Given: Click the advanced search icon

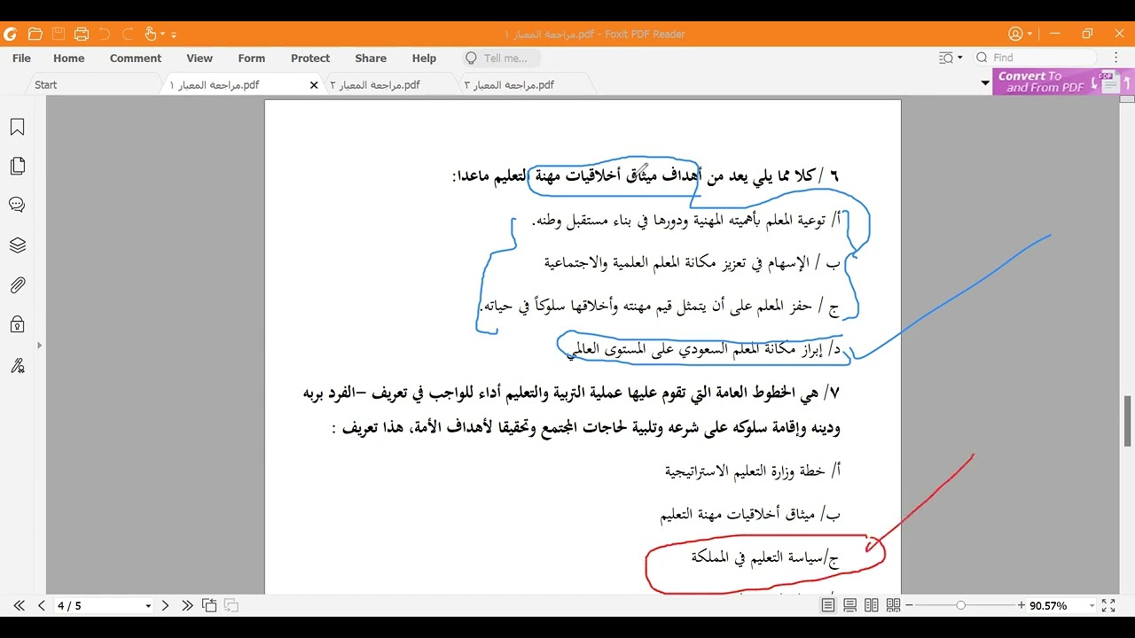Looking at the screenshot, I should 946,58.
